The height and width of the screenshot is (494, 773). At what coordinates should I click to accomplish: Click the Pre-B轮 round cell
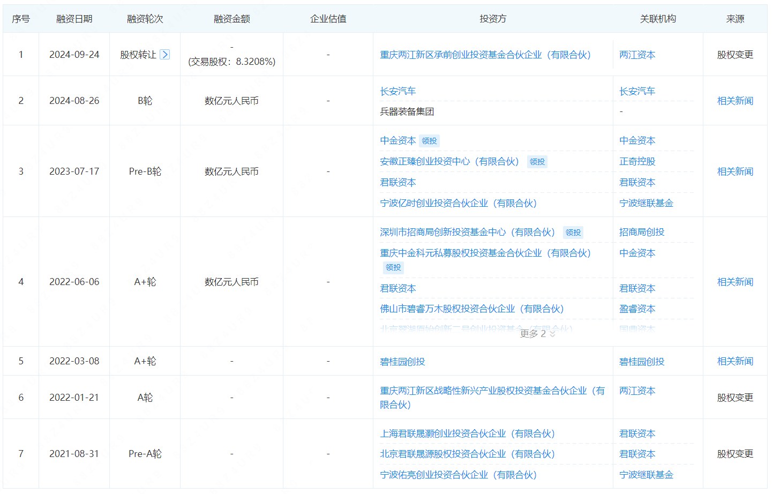145,171
